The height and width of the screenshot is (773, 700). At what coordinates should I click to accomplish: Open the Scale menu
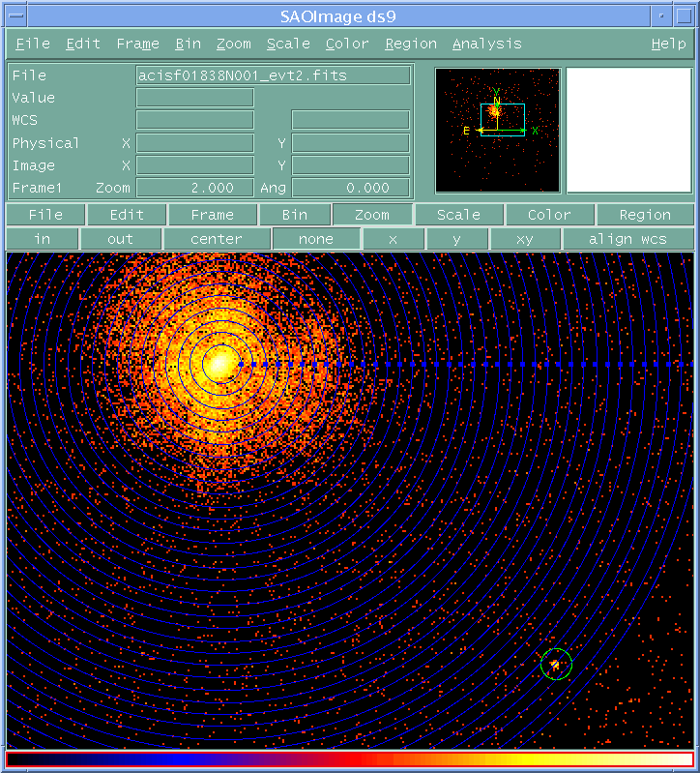pyautogui.click(x=288, y=44)
